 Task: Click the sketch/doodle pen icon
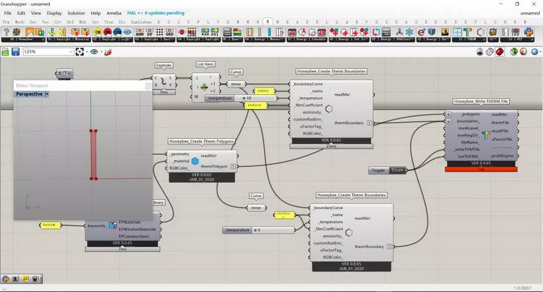click(x=108, y=51)
